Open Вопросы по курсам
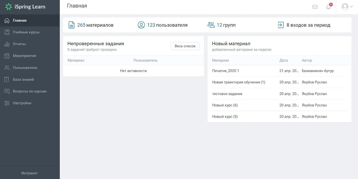 pyautogui.click(x=30, y=91)
